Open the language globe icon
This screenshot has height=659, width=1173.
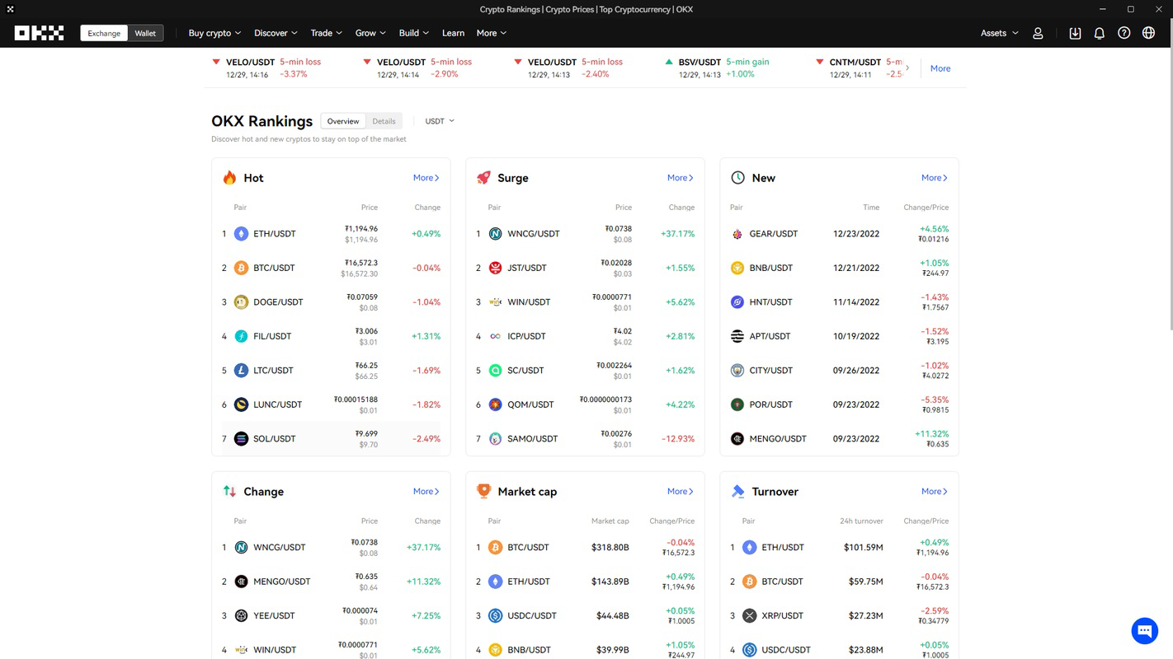pos(1148,33)
